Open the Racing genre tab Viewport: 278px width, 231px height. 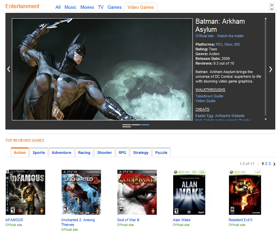tap(84, 153)
